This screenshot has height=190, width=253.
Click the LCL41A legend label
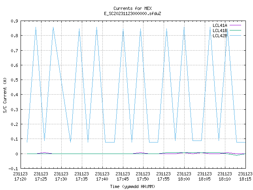(x=220, y=25)
